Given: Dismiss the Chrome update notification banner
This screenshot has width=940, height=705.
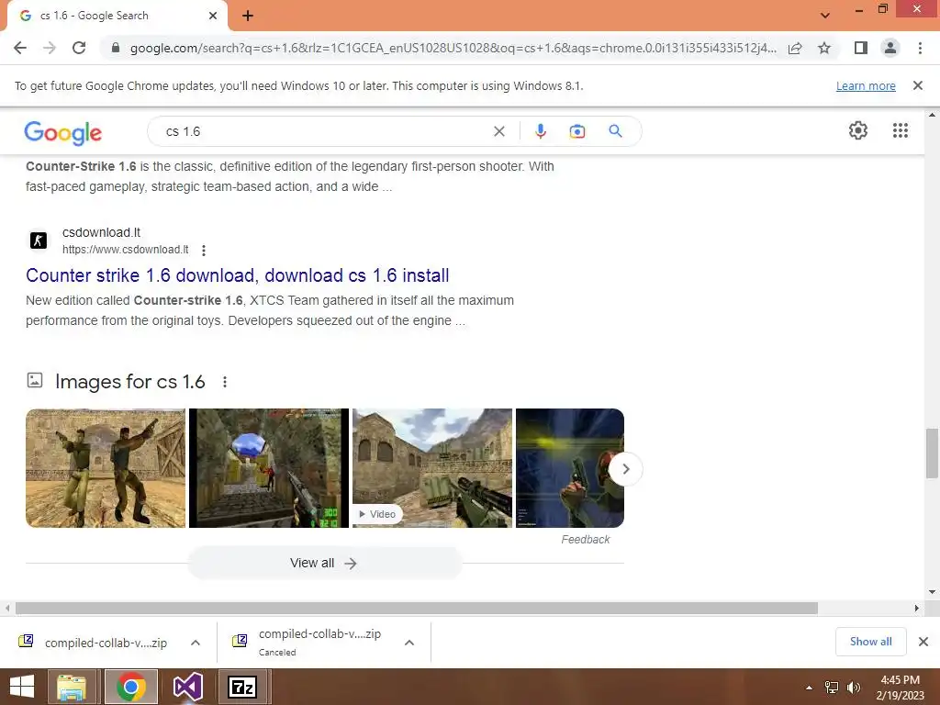Looking at the screenshot, I should pos(917,85).
